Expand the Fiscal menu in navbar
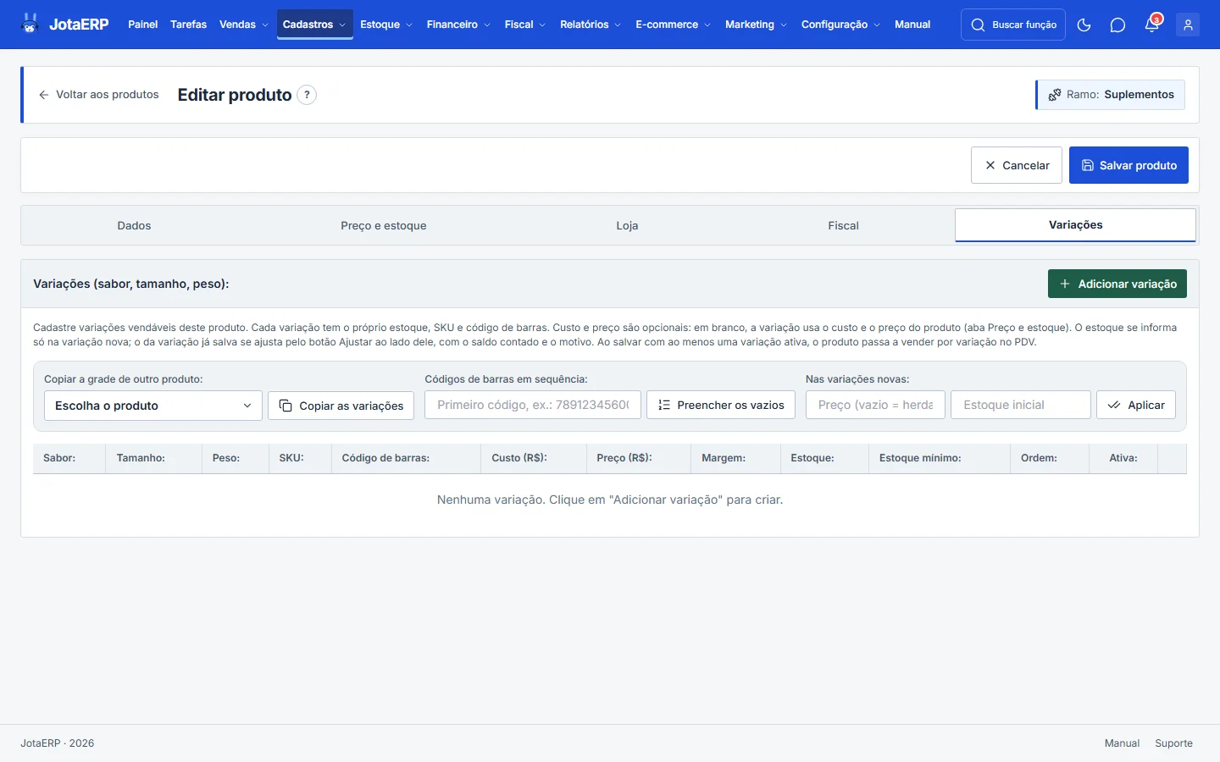 point(525,25)
